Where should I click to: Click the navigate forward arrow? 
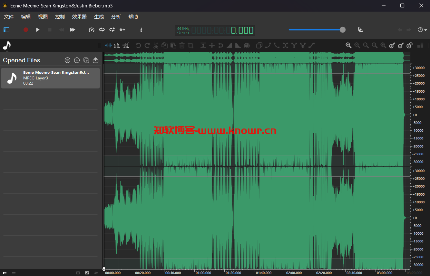(409, 30)
